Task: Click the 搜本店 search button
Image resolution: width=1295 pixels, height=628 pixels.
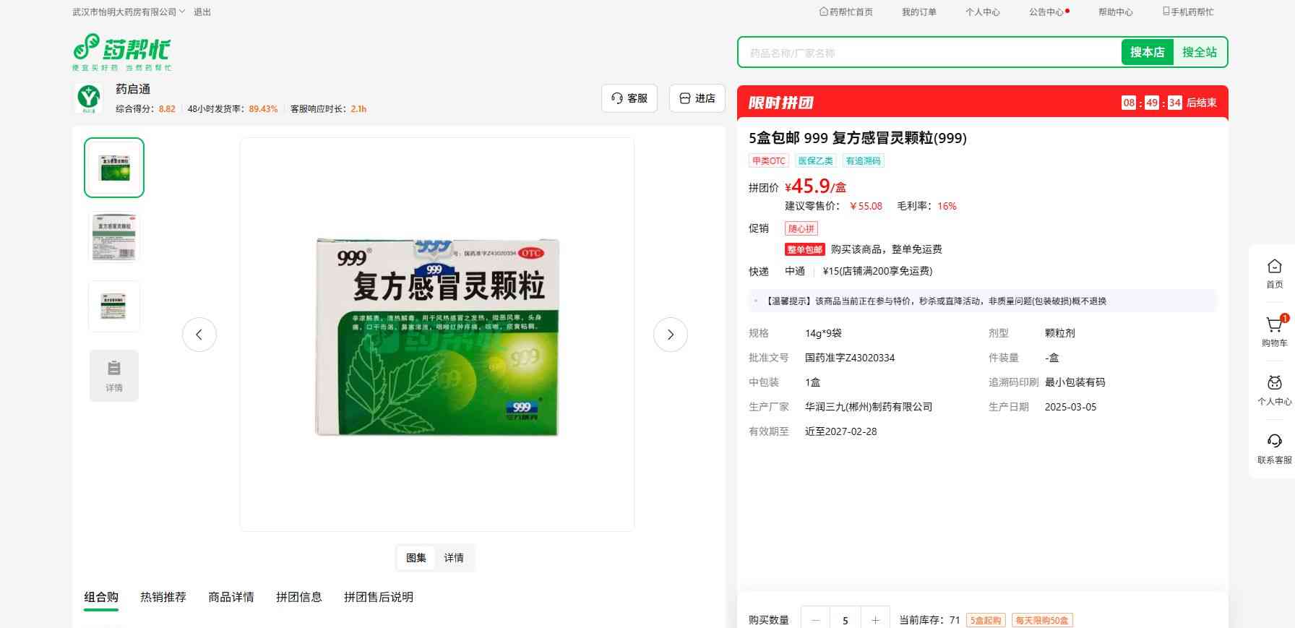Action: pyautogui.click(x=1147, y=52)
